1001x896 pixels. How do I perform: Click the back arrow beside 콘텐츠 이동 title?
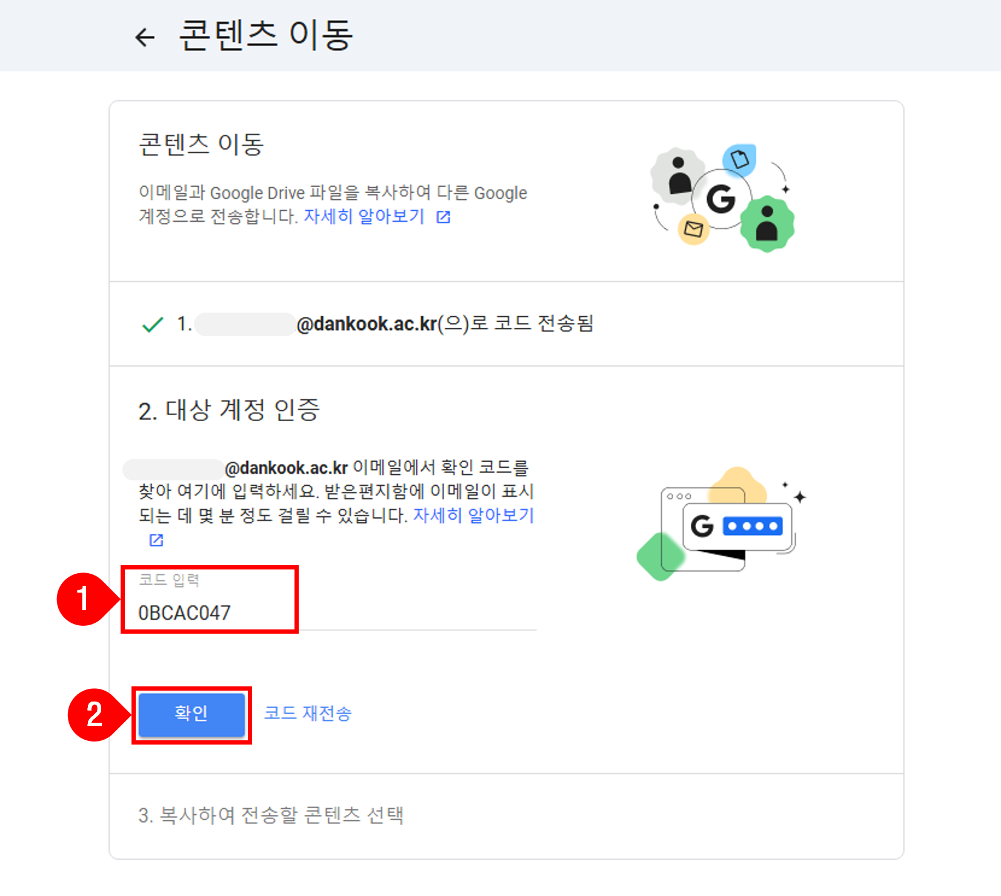click(x=144, y=37)
